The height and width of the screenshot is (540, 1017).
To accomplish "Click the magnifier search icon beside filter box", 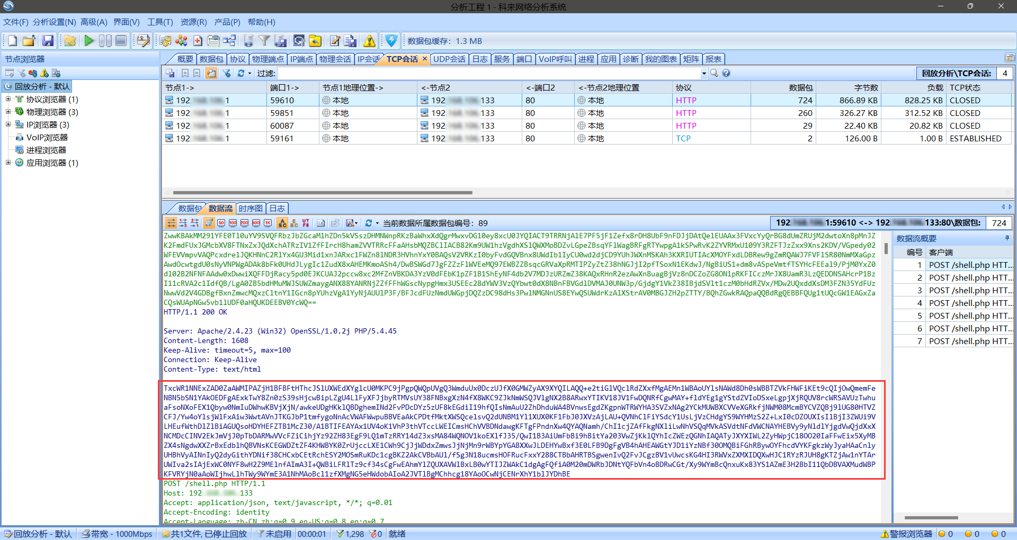I will point(715,73).
